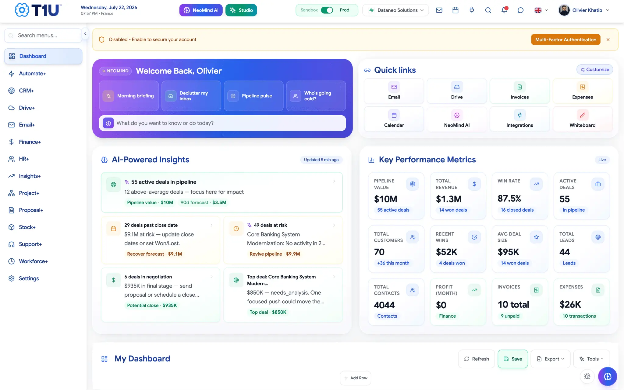This screenshot has width=624, height=390.
Task: Open the Olivier Khatib user menu
Action: pyautogui.click(x=584, y=10)
